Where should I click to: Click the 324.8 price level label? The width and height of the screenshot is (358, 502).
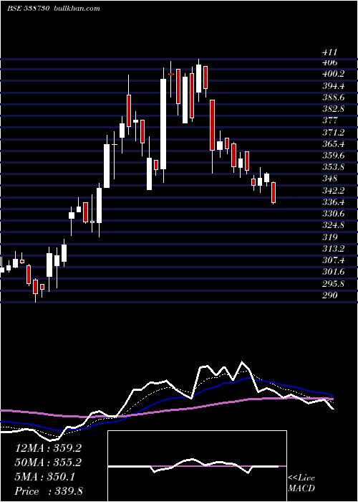[334, 225]
